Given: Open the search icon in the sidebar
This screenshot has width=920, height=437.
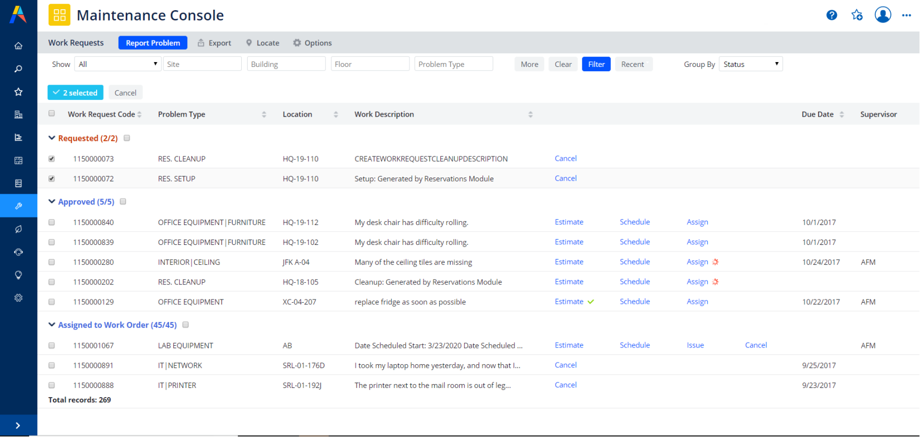Looking at the screenshot, I should point(18,69).
